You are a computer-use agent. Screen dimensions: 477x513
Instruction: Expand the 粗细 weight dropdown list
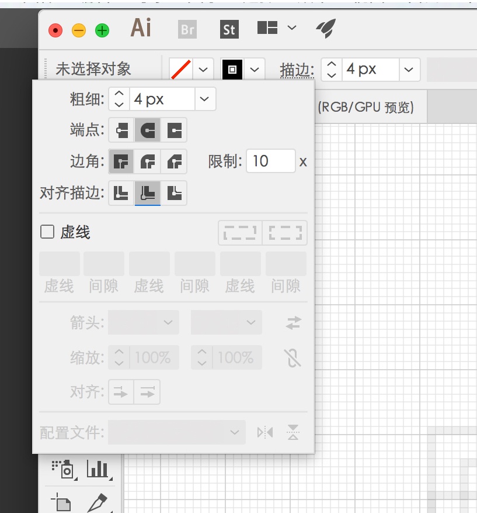coord(204,99)
